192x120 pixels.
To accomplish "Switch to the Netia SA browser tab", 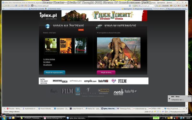I will click(93, 108).
